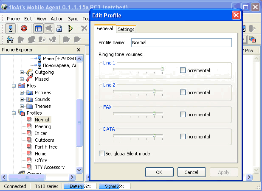Click the Missed calls phone icon
Screen dimensions: 262x191
(30, 79)
